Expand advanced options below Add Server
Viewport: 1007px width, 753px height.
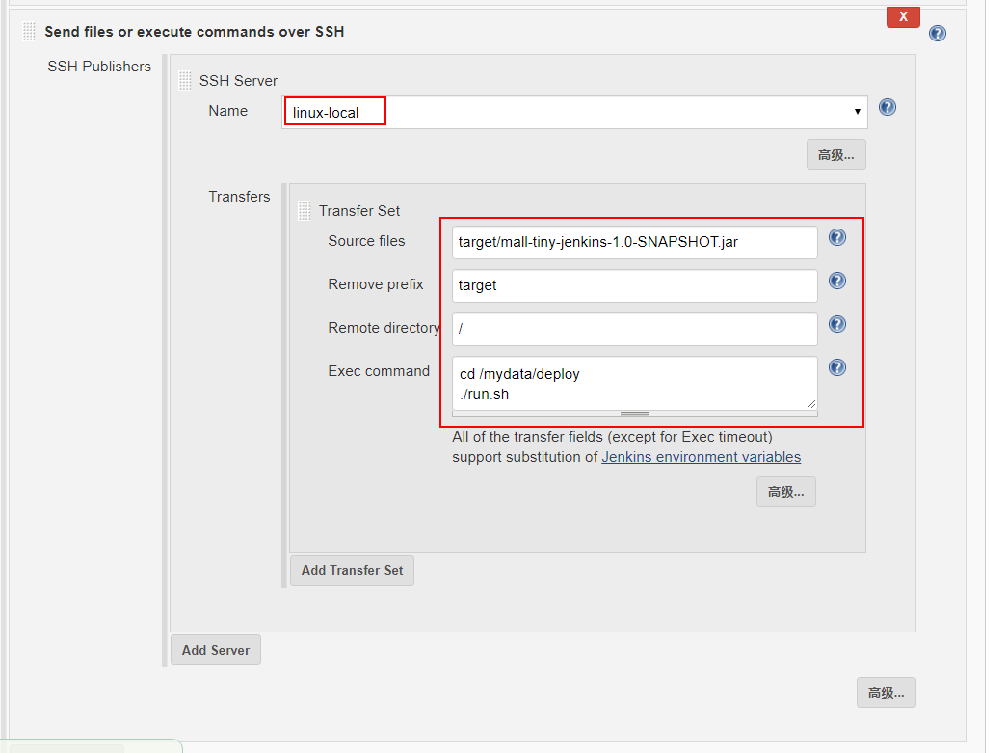pyautogui.click(x=886, y=692)
